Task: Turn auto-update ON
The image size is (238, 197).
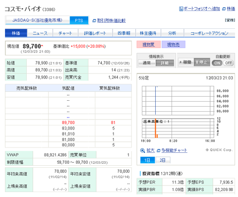Action: (217, 63)
